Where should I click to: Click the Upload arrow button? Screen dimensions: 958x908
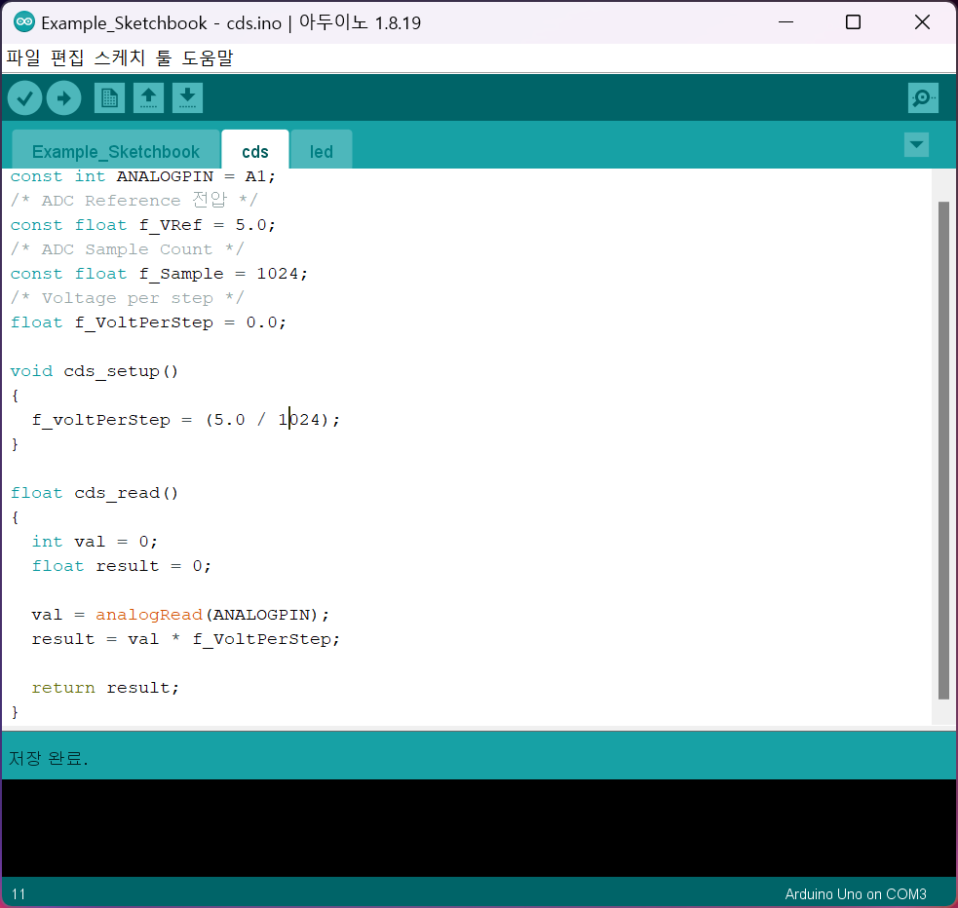(64, 97)
